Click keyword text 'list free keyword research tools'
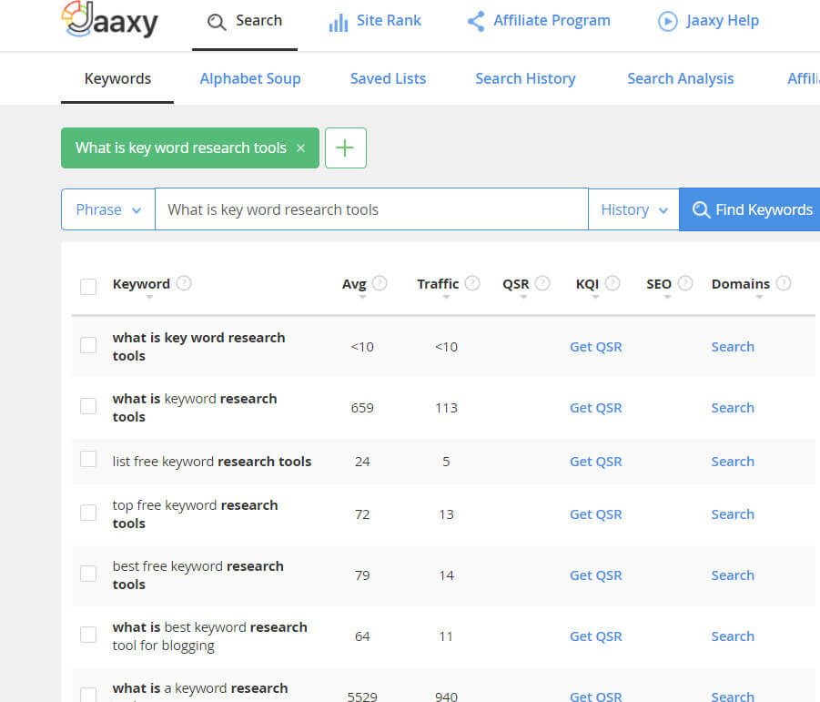820x702 pixels. click(x=212, y=462)
